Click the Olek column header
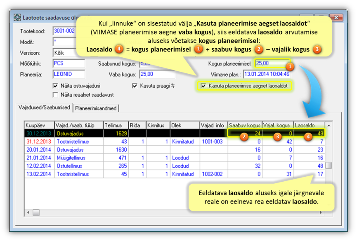Screen dimensions: 357x241 pyautogui.click(x=185, y=125)
